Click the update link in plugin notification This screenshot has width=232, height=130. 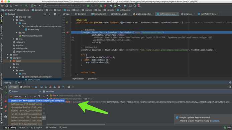215,121
